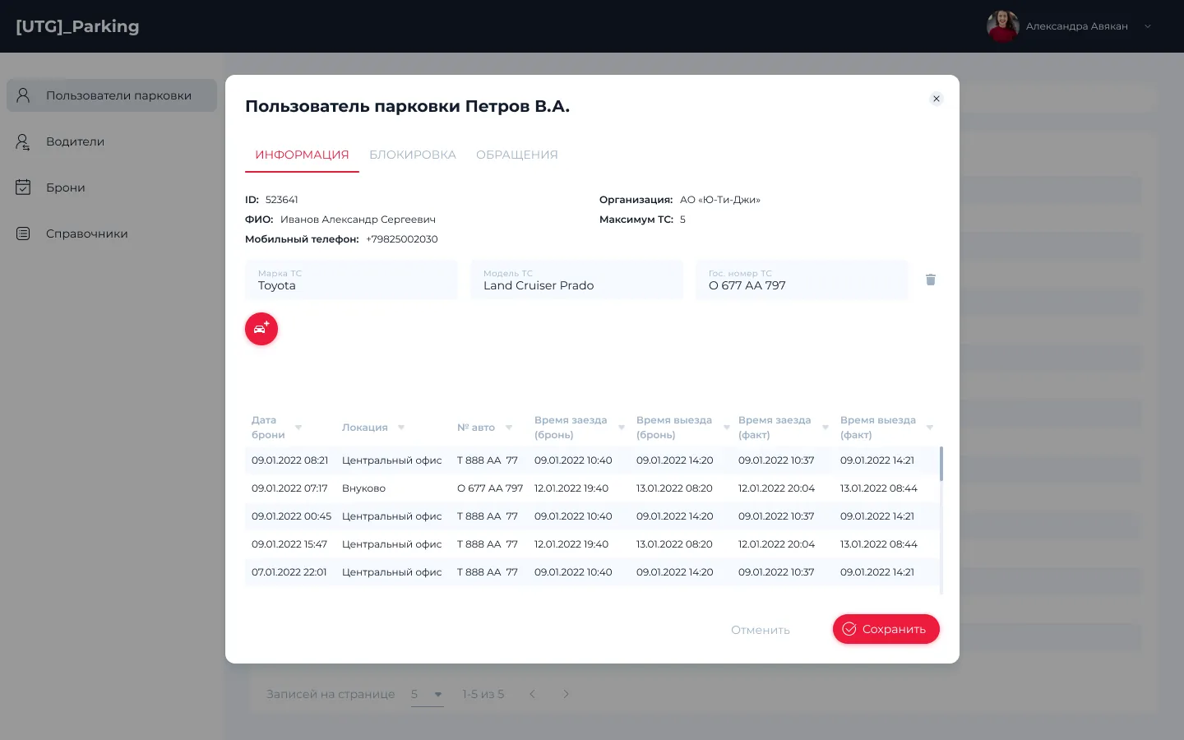Viewport: 1184px width, 740px height.
Task: Open the Дата брони column filter arrow
Action: (x=298, y=428)
